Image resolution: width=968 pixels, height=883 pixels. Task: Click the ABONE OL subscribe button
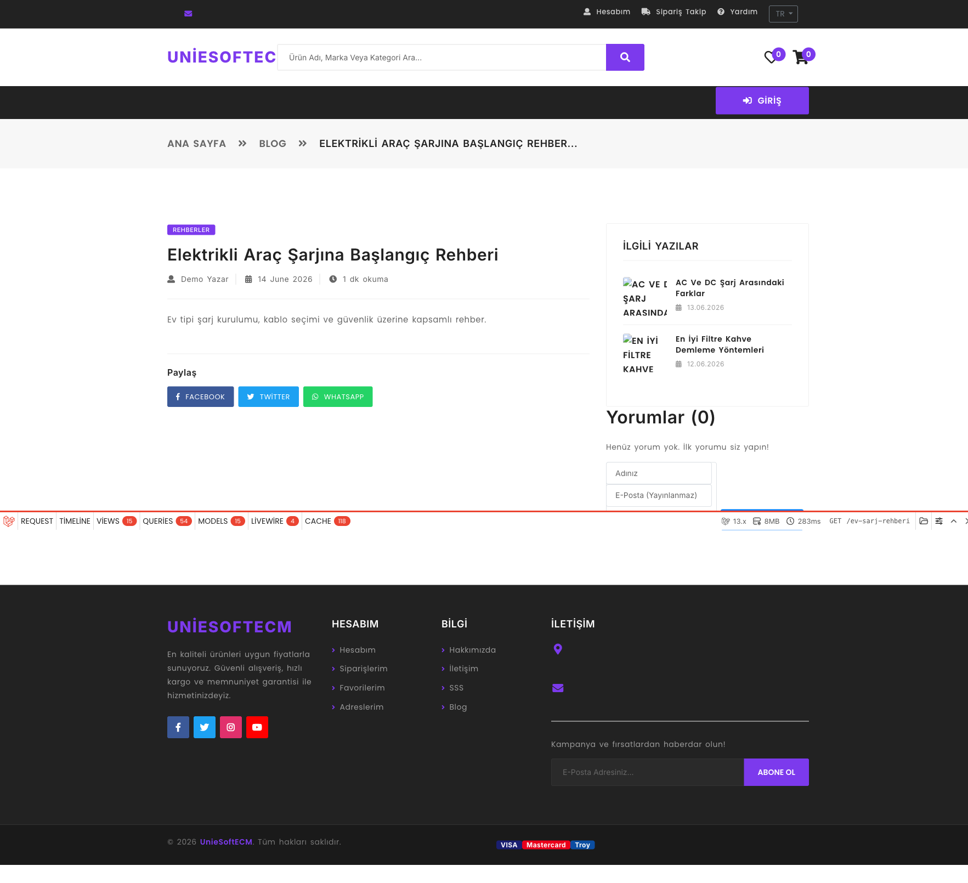click(x=776, y=772)
